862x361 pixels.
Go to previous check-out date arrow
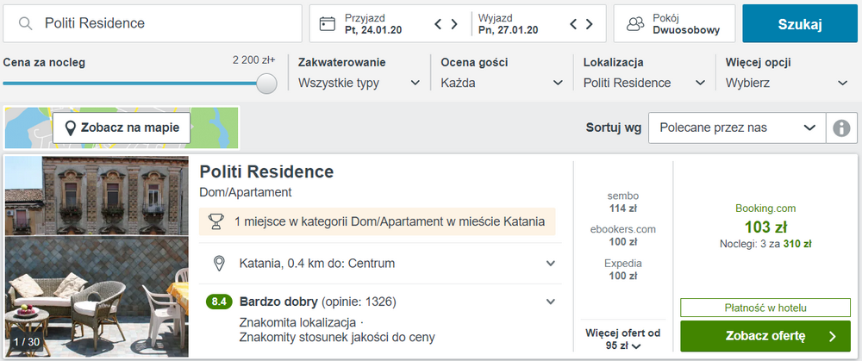tap(573, 24)
